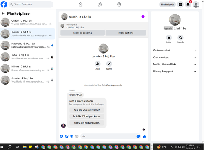Click the phone number message 5093021548
This screenshot has width=204, height=150.
[75, 95]
